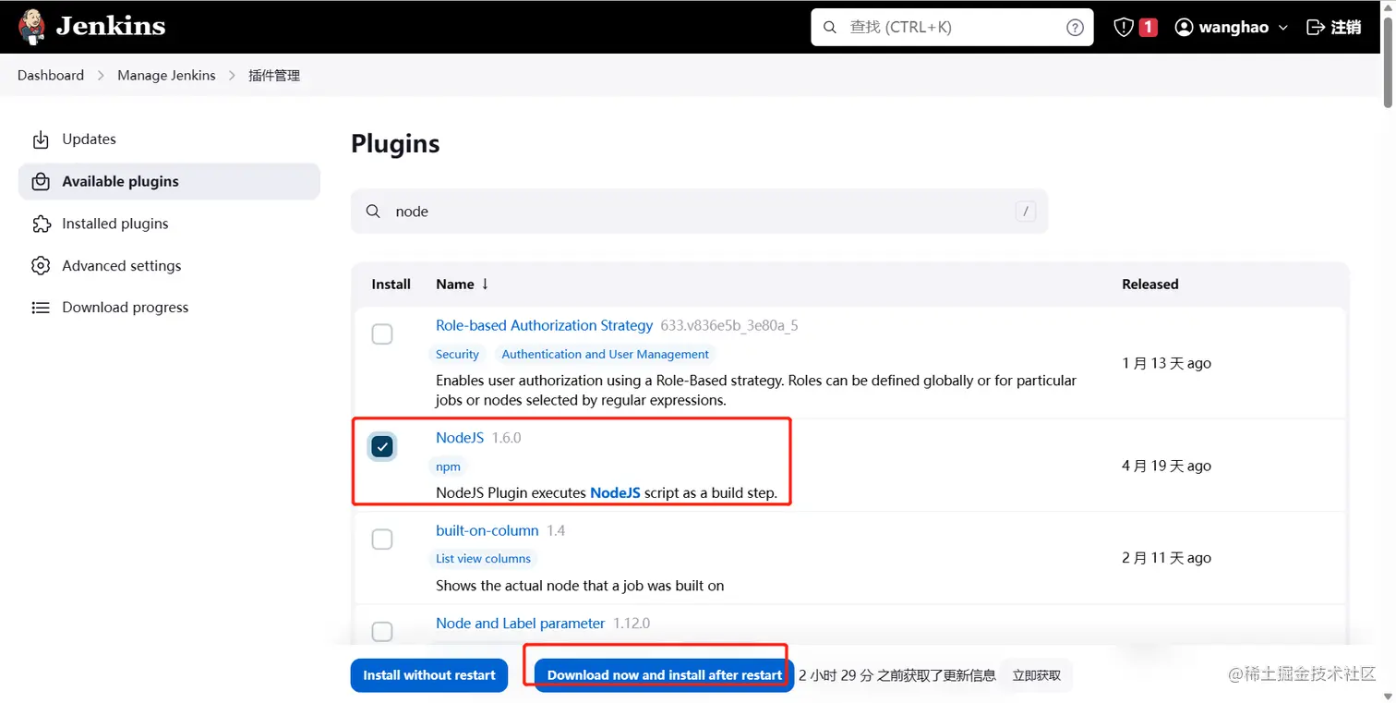The image size is (1396, 703).
Task: Sort by the Name column arrow
Action: tap(485, 284)
